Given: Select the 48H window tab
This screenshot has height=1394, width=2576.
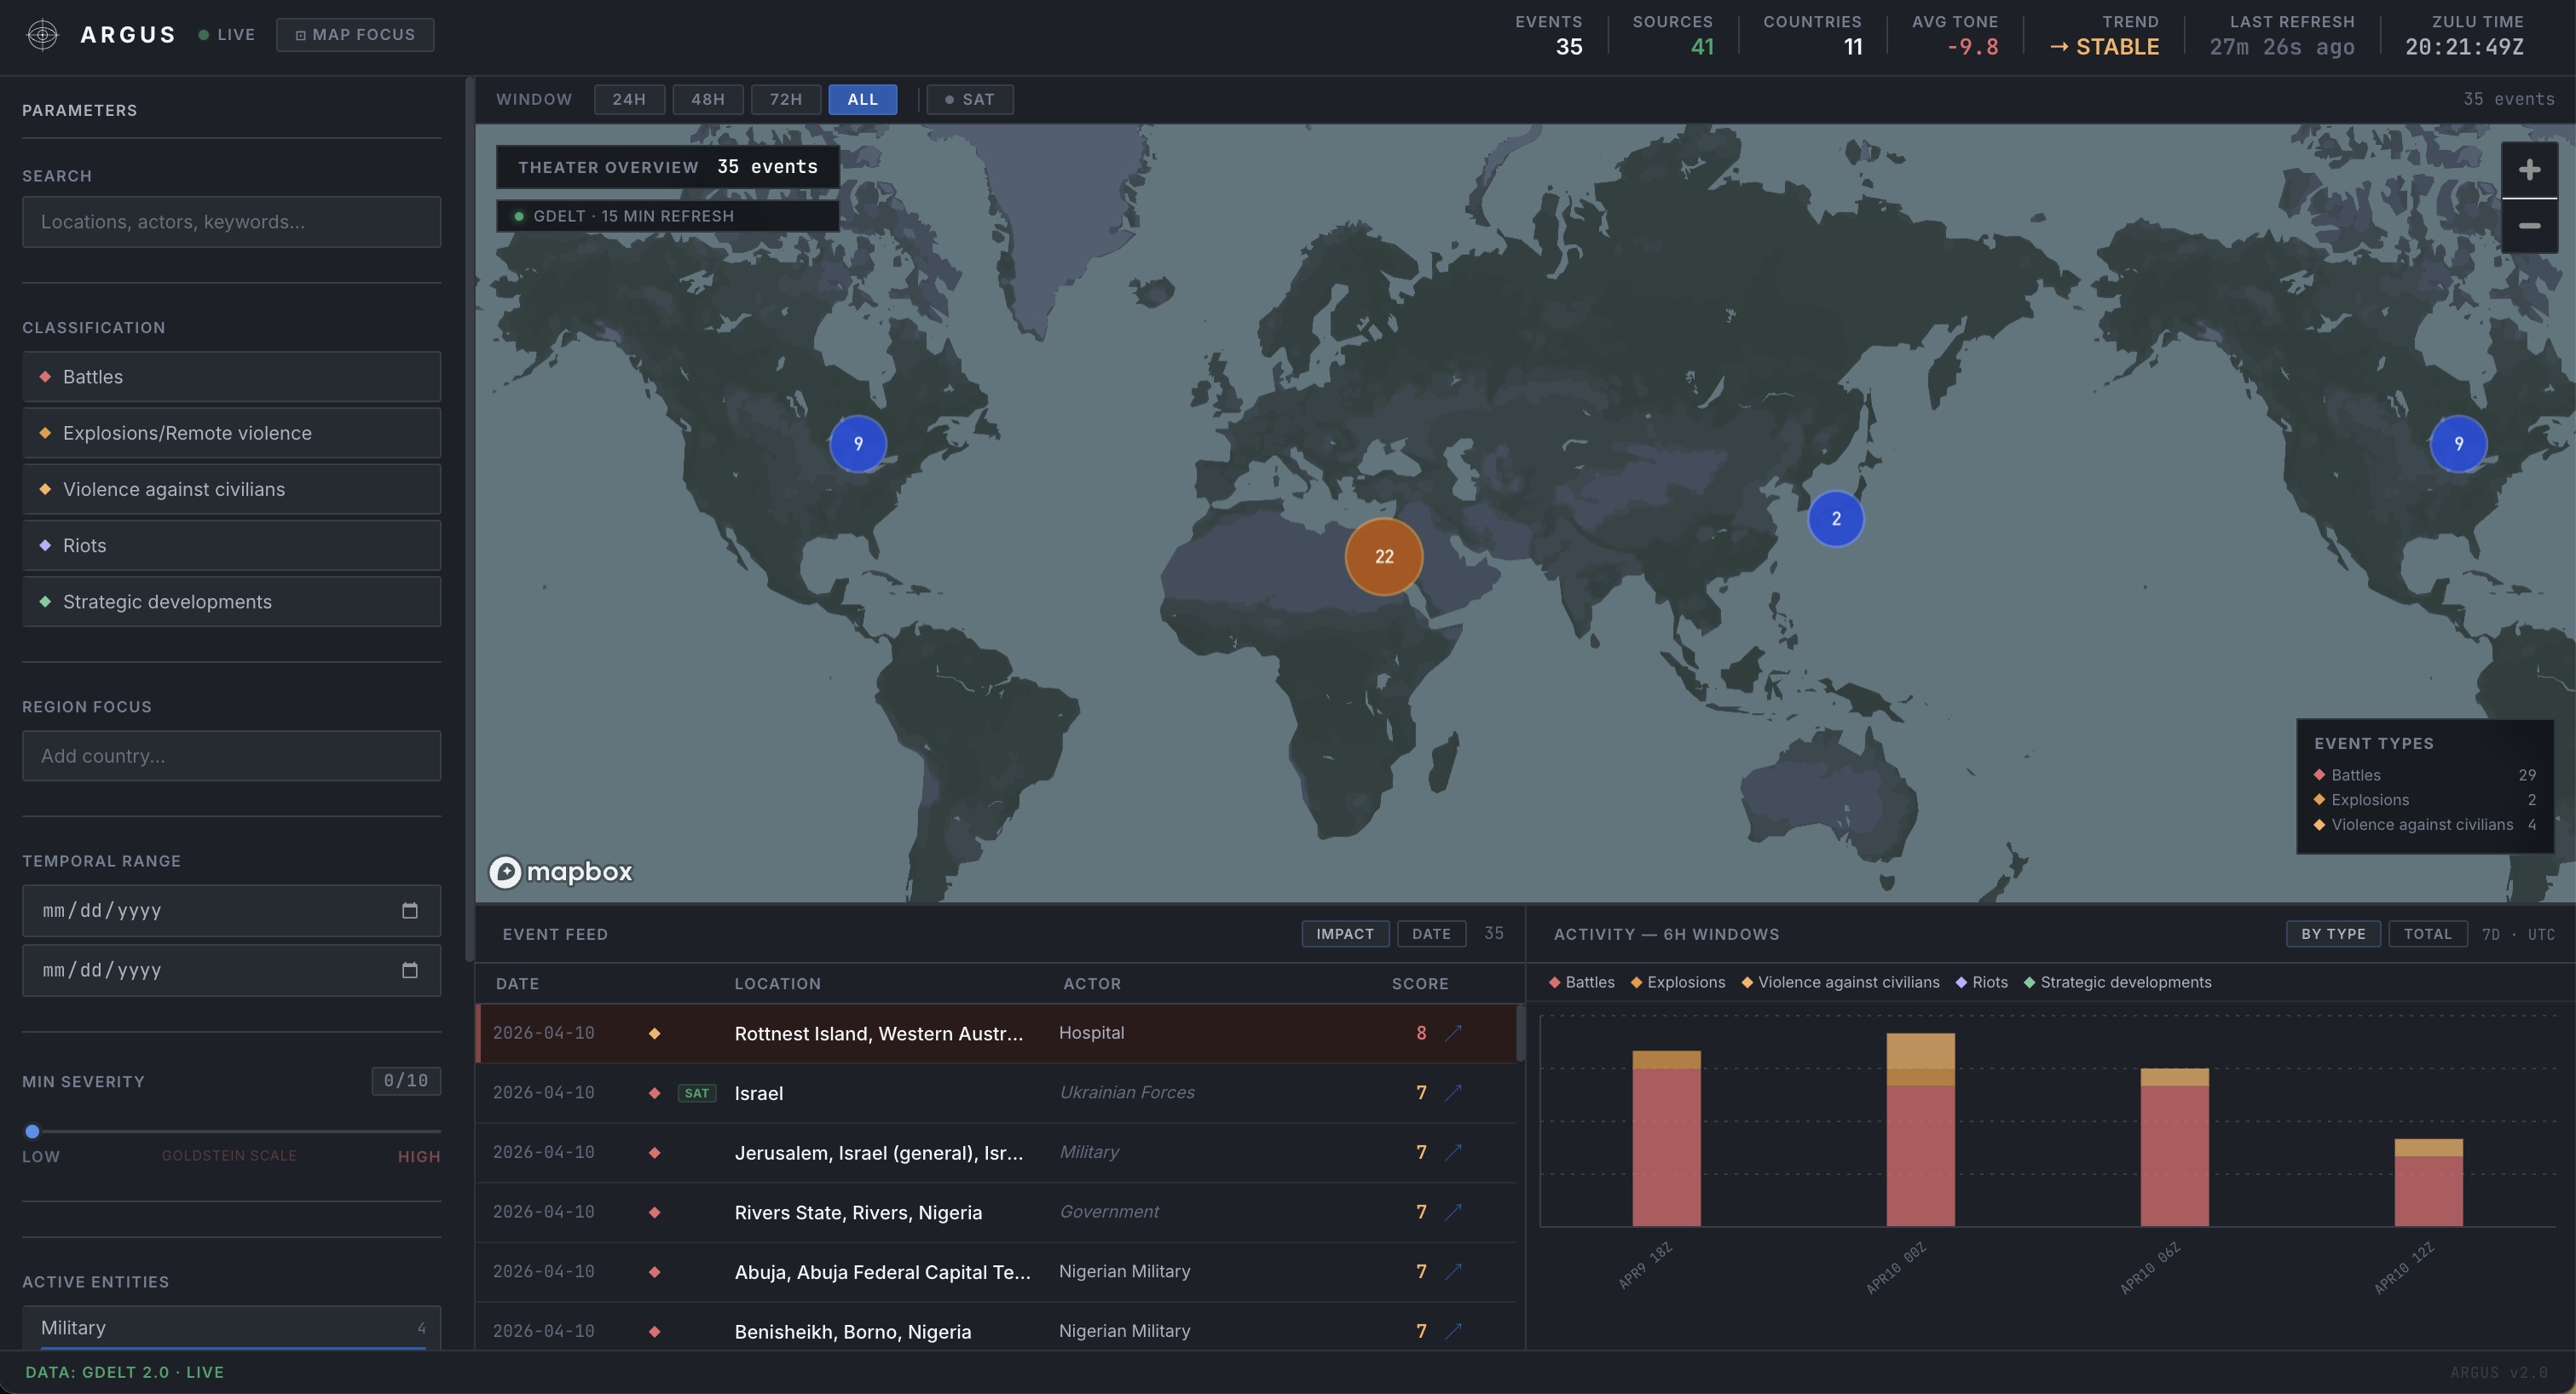Looking at the screenshot, I should tap(708, 100).
